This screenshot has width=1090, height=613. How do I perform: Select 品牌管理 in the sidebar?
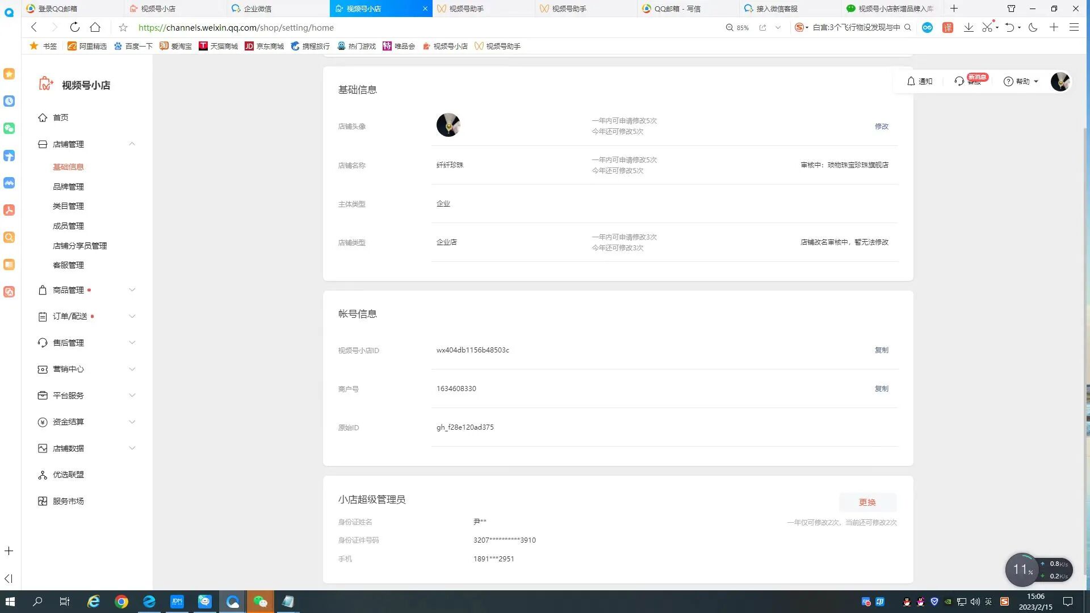[x=68, y=187]
